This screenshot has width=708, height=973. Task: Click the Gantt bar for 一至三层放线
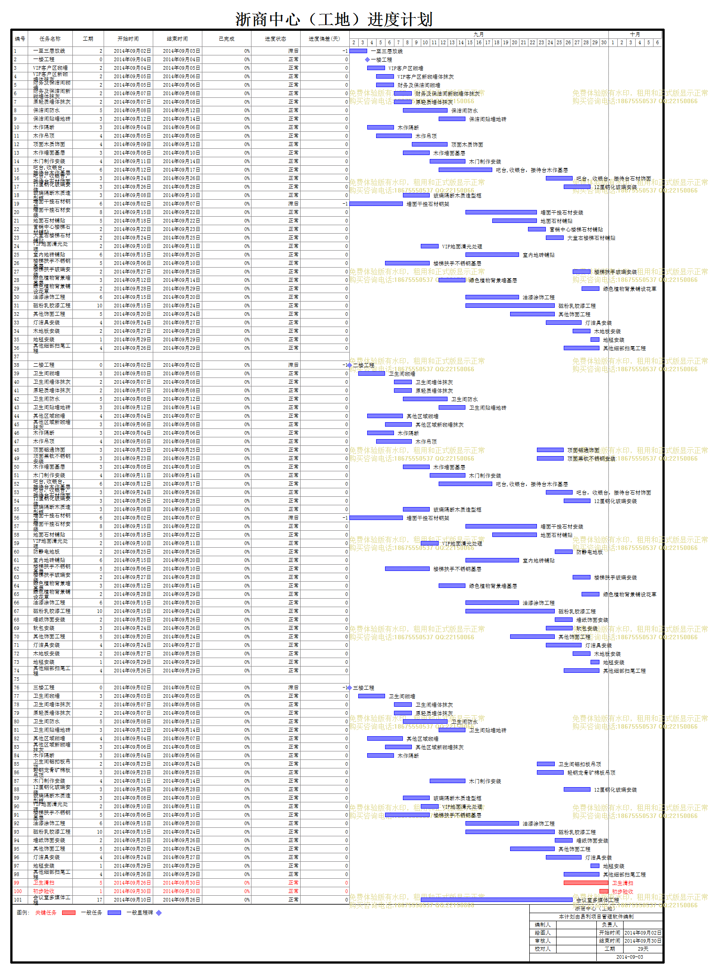pos(358,51)
